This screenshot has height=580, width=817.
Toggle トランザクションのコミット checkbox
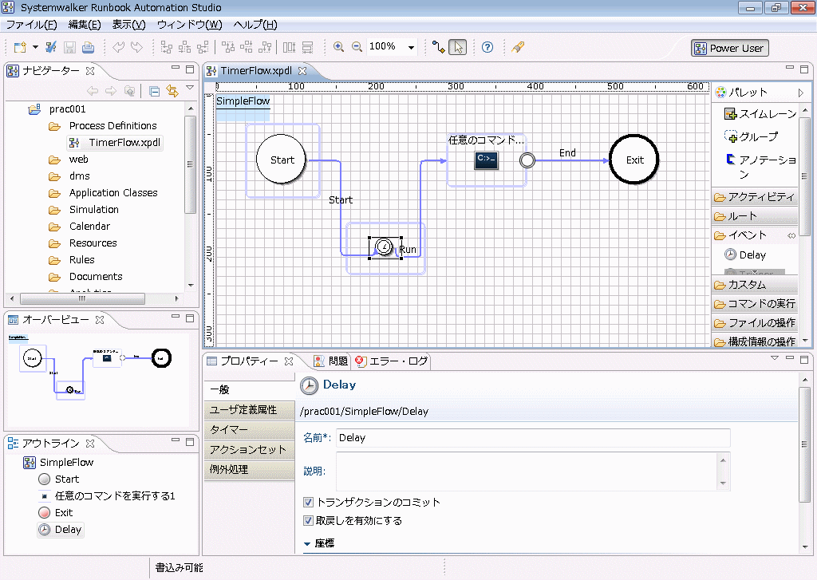tap(308, 503)
